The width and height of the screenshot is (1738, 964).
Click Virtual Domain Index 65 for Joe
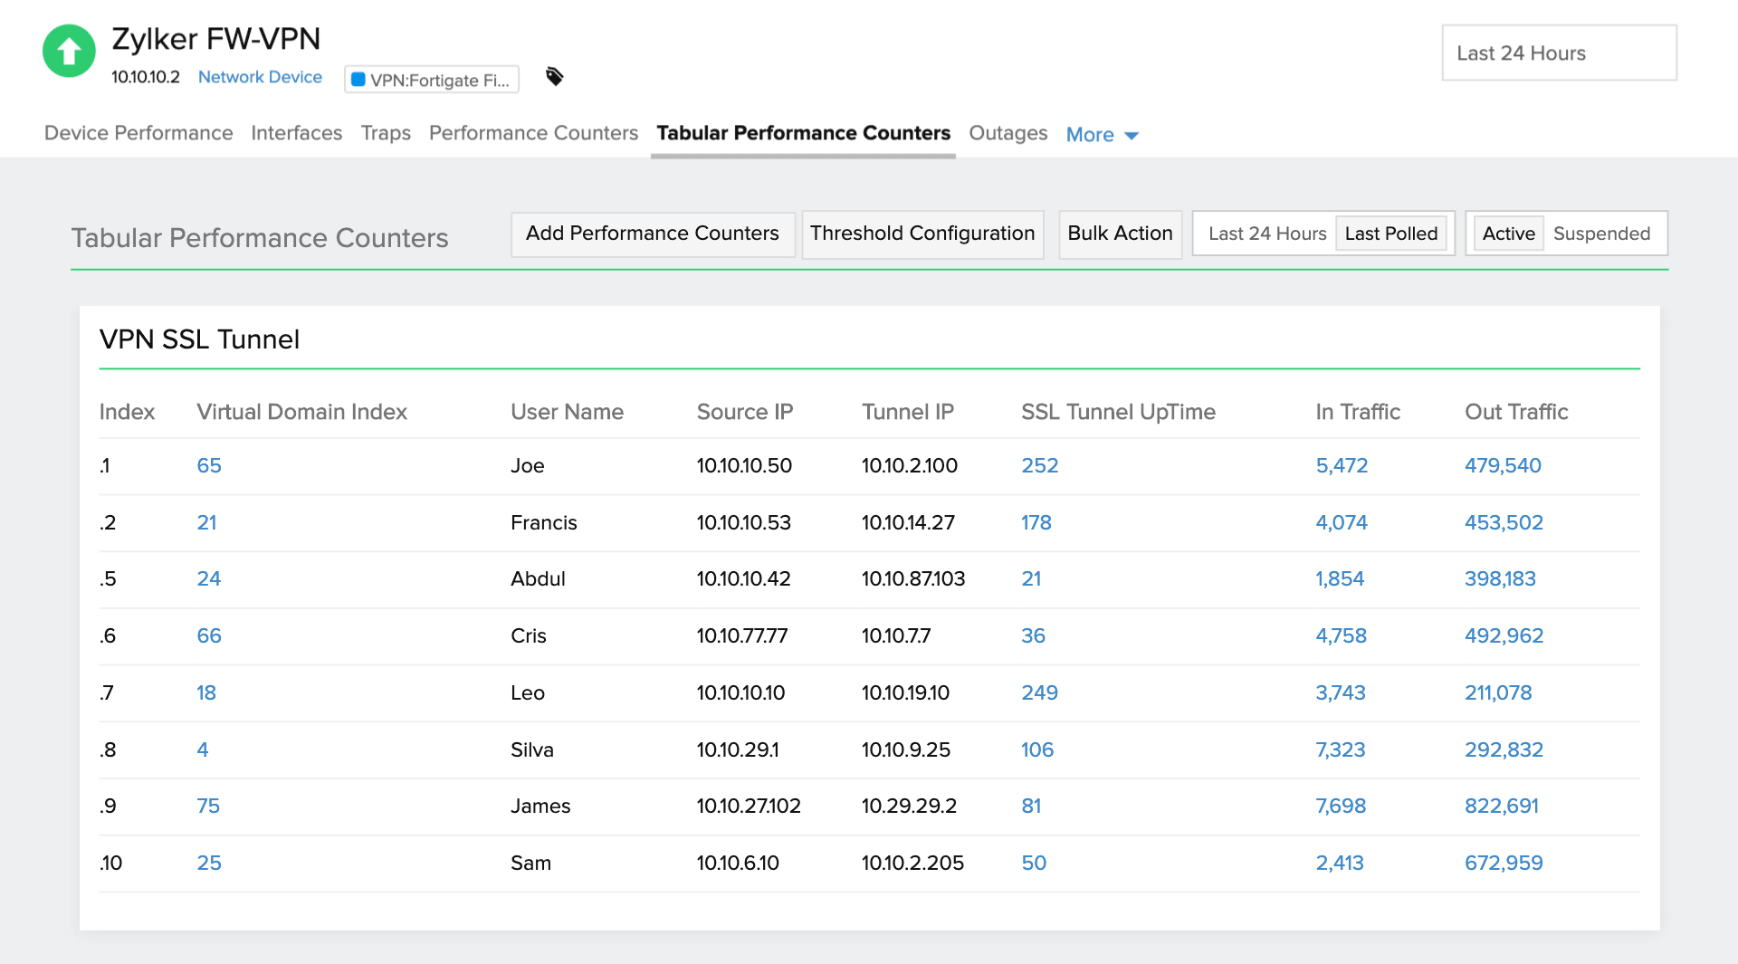click(x=209, y=466)
